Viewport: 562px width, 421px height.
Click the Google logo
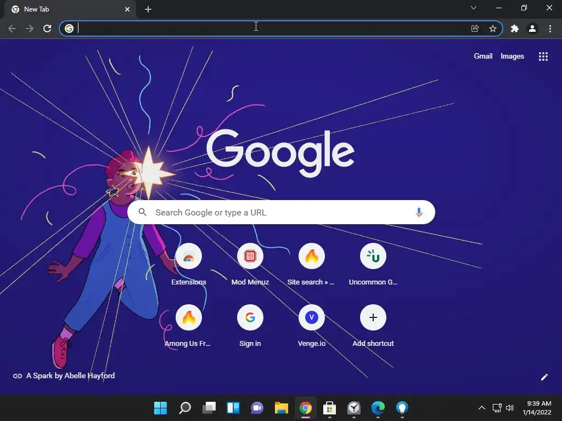tap(280, 152)
